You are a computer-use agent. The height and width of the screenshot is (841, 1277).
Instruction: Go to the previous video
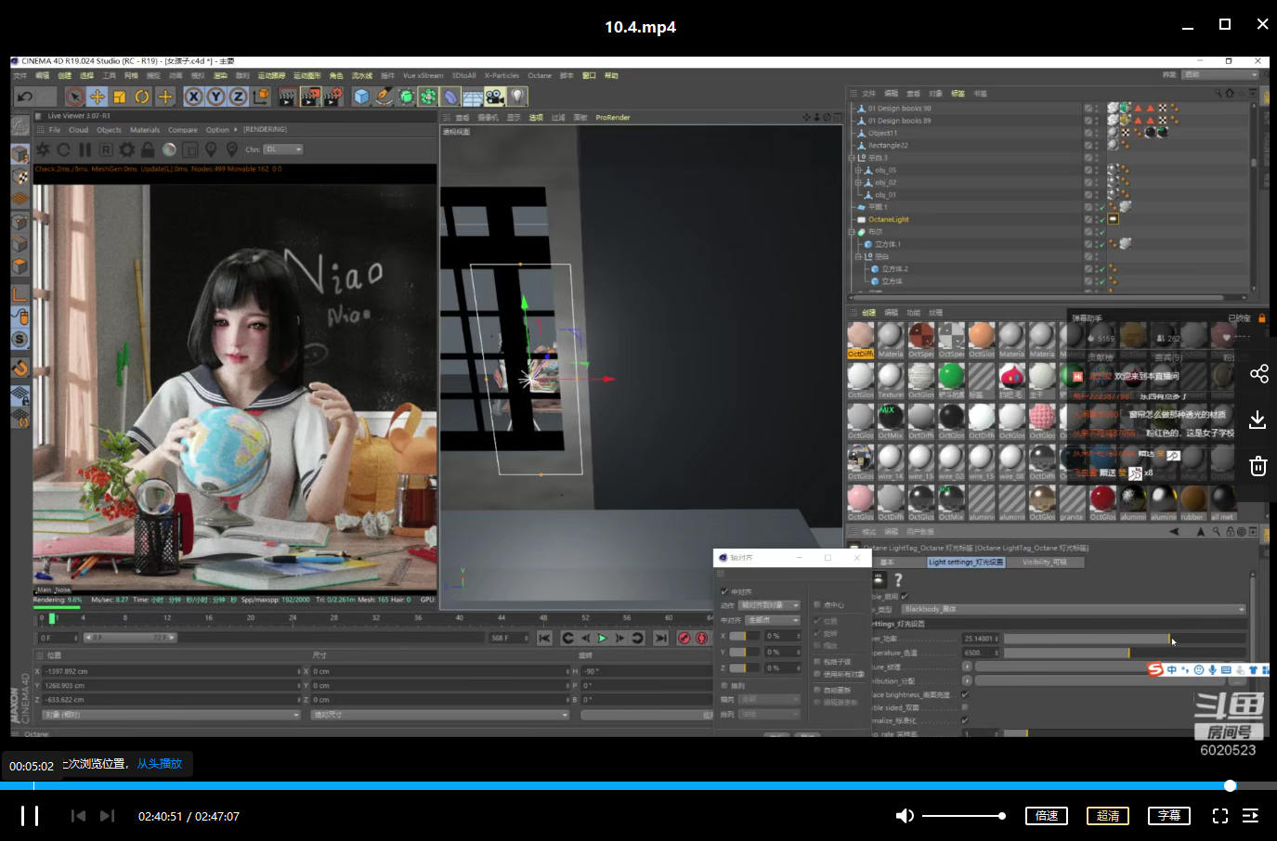tap(78, 816)
